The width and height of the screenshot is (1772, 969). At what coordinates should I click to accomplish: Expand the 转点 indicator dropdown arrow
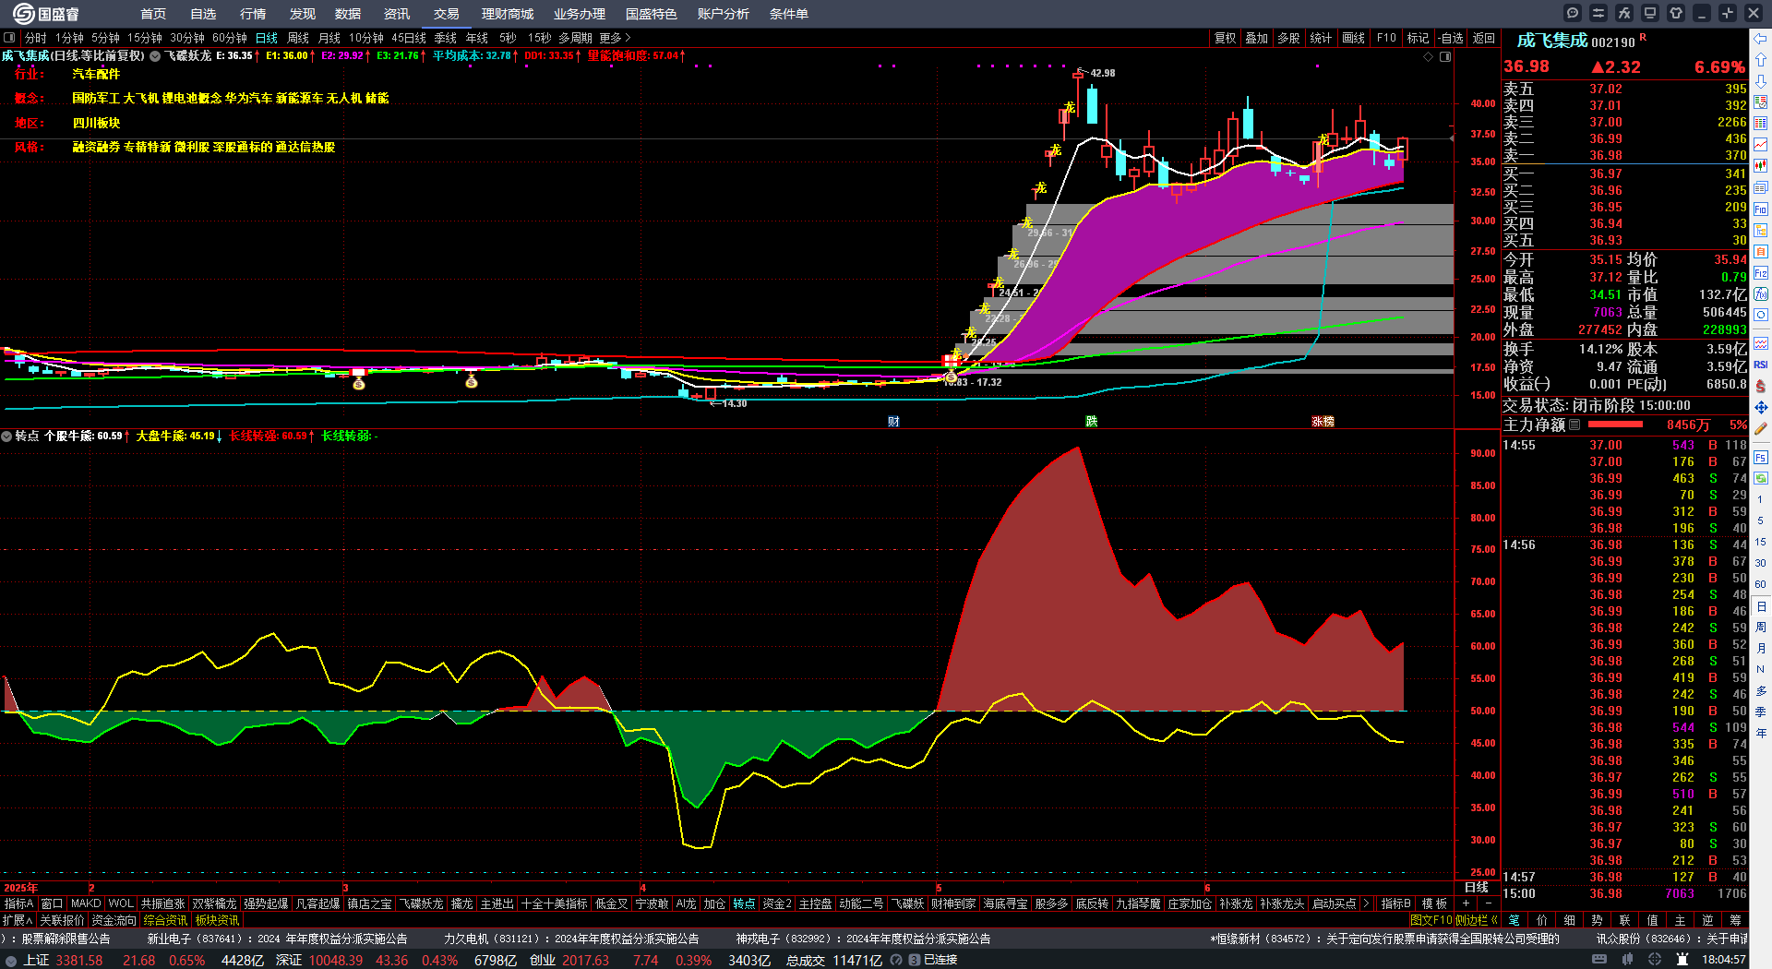[x=6, y=436]
